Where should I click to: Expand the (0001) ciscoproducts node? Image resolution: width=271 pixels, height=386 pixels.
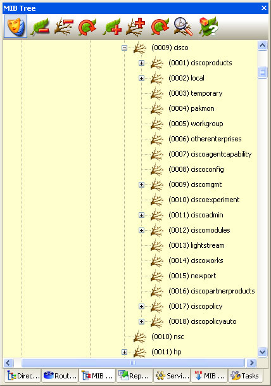pos(141,63)
